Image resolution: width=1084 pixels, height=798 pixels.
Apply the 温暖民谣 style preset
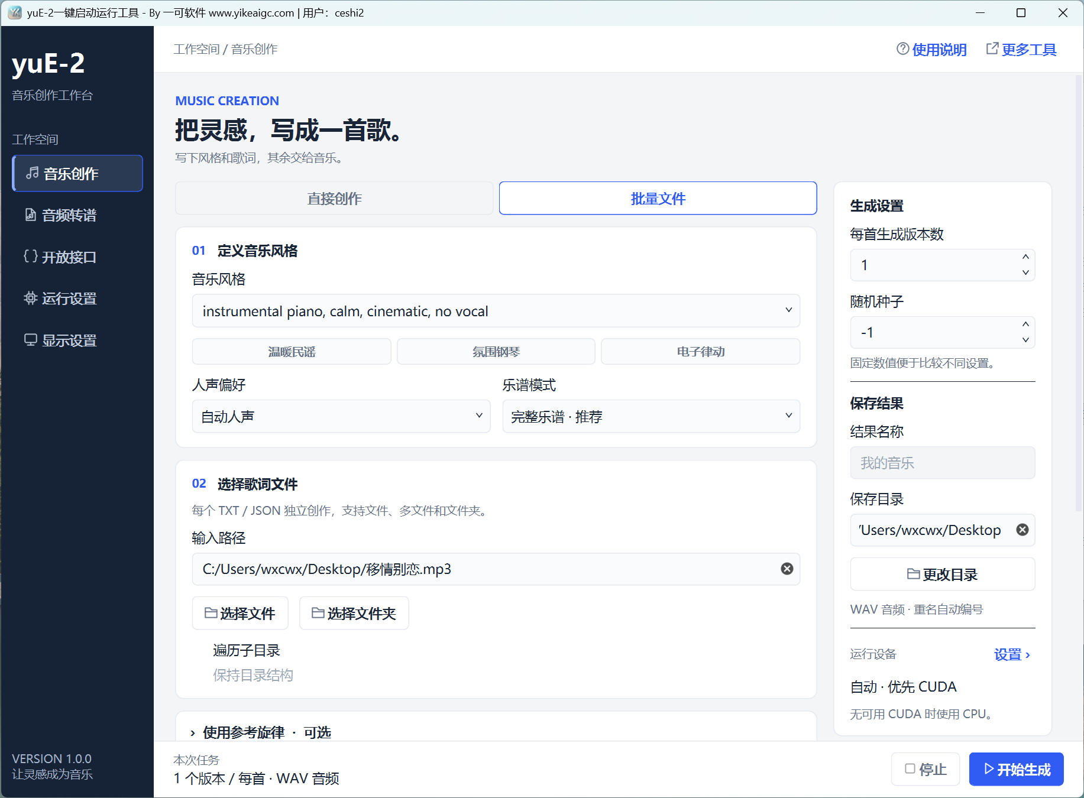pyautogui.click(x=292, y=352)
